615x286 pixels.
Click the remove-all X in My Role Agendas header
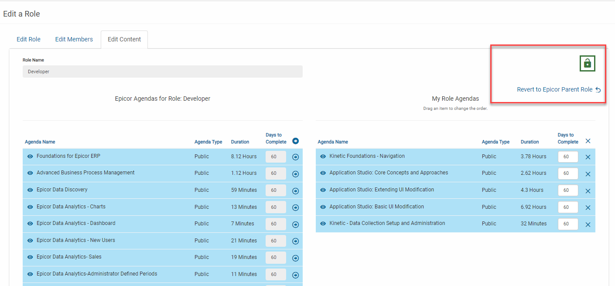click(x=588, y=141)
